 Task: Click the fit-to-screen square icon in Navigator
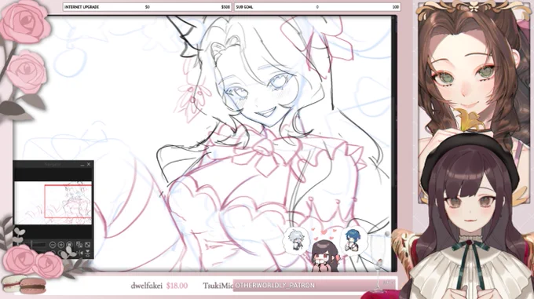(87, 245)
